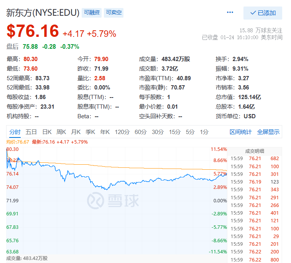
Task: Select the 30分 interval tab
Action: (x=158, y=132)
